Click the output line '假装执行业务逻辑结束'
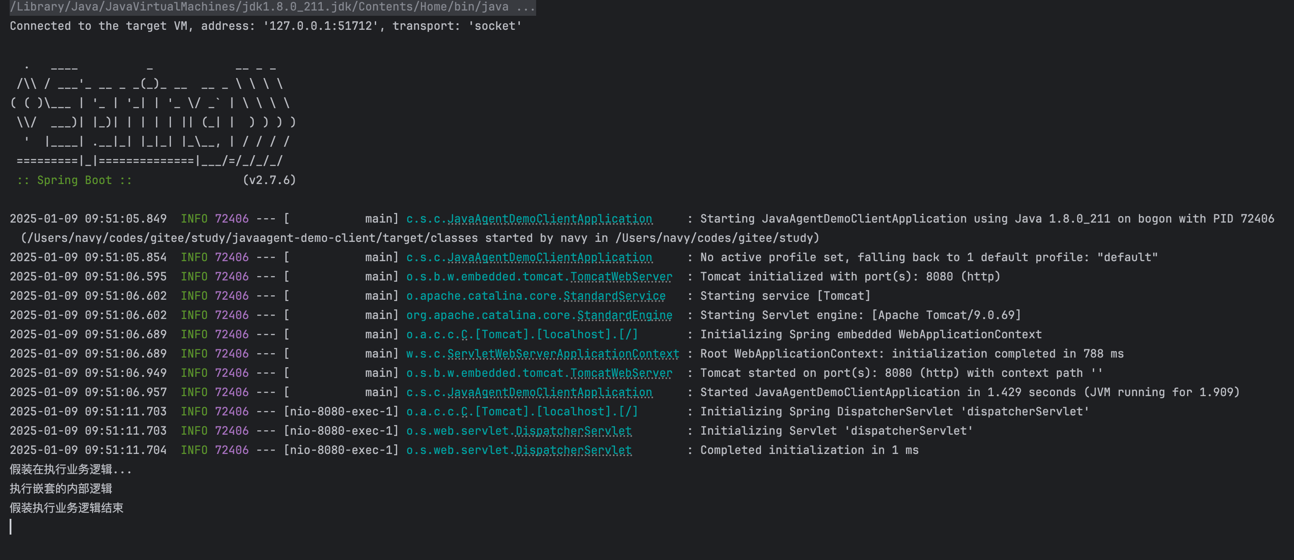The image size is (1294, 560). 66,508
